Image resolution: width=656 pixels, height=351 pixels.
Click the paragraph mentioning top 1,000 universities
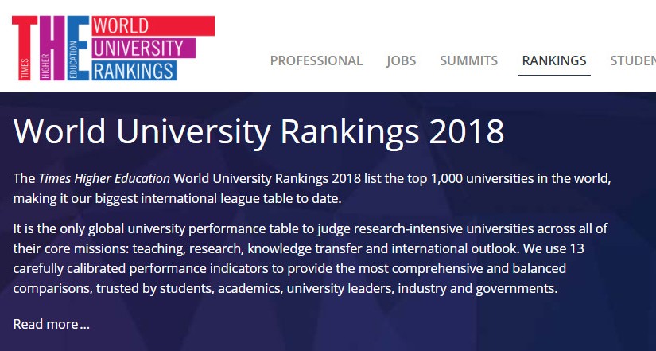click(x=318, y=188)
